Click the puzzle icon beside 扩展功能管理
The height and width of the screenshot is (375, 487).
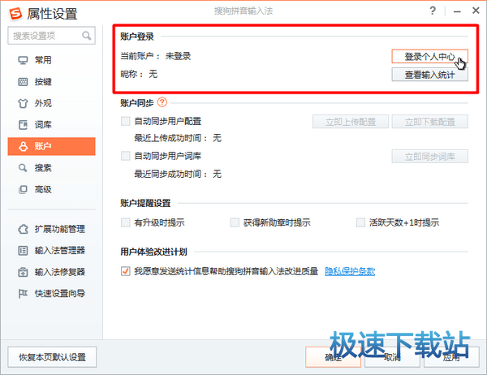(23, 229)
